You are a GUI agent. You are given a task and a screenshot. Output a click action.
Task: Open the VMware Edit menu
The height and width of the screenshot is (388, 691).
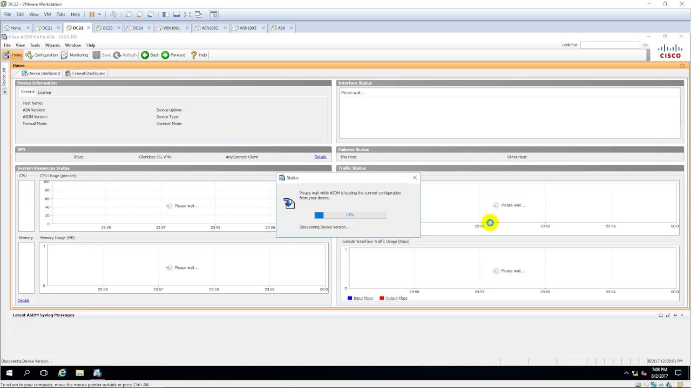[20, 14]
